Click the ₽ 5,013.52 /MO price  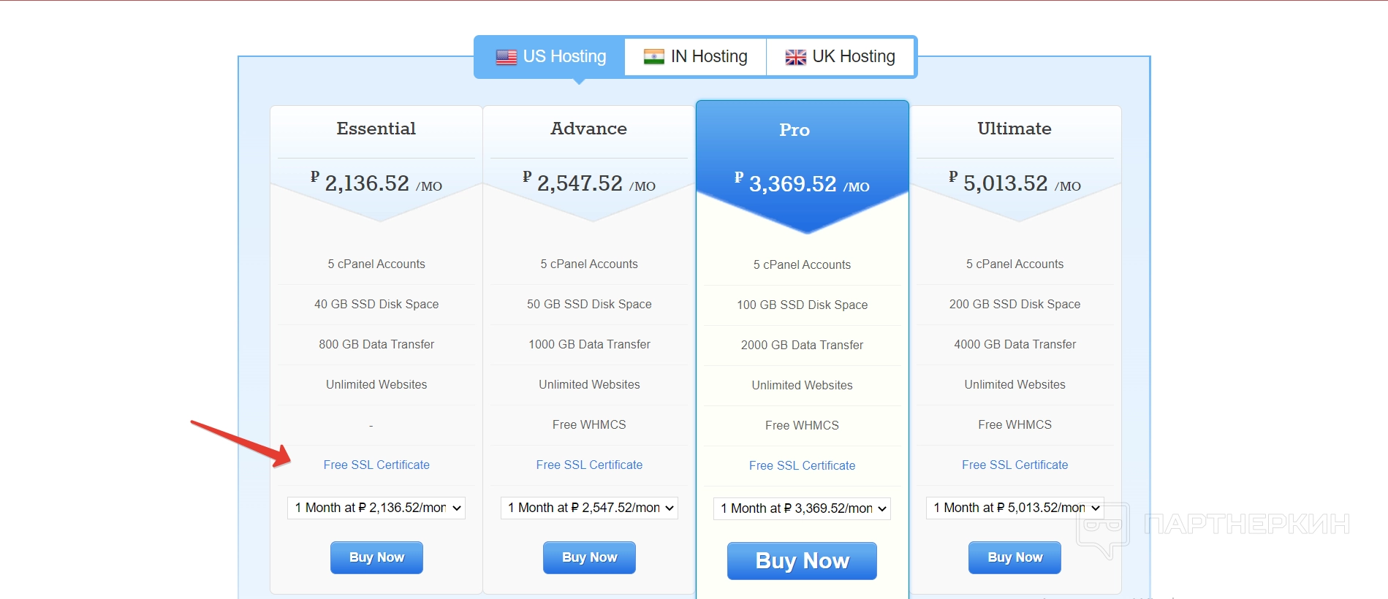click(x=1015, y=183)
